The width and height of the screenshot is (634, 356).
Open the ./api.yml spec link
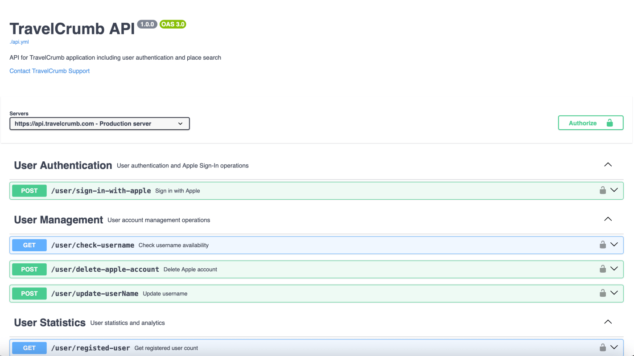[19, 42]
